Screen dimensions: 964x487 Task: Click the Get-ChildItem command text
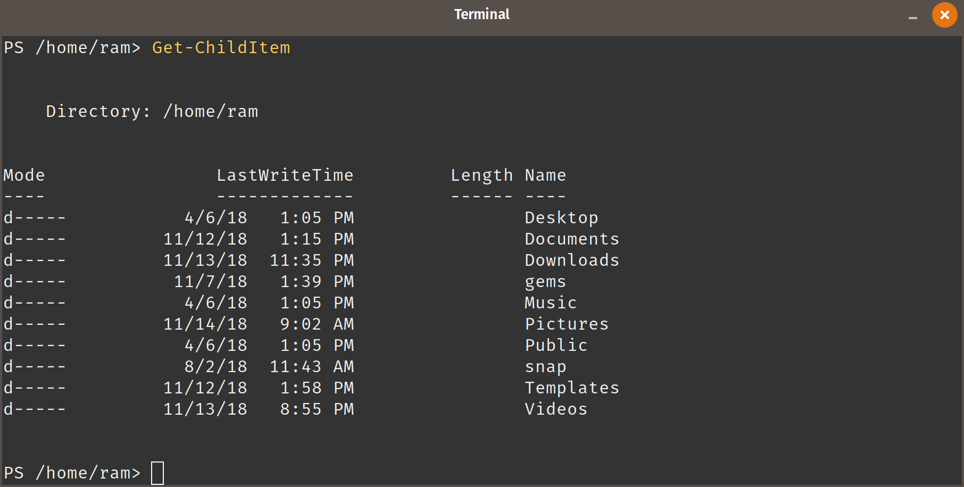tap(221, 48)
